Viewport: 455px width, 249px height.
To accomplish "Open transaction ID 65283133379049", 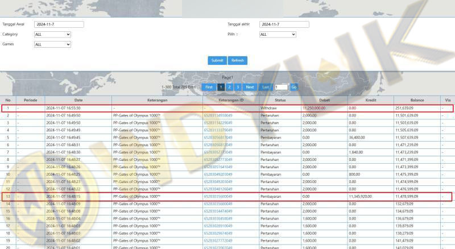I will [218, 130].
